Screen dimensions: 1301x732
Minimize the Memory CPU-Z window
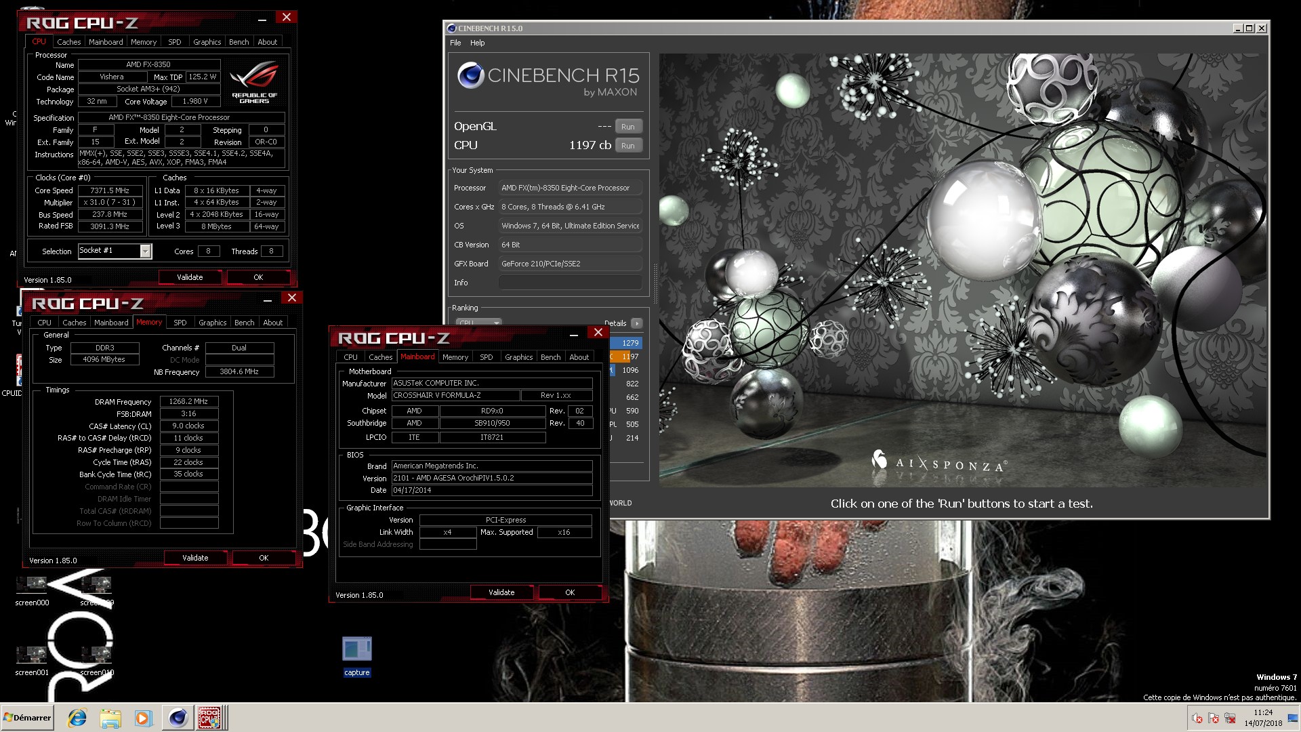[268, 300]
